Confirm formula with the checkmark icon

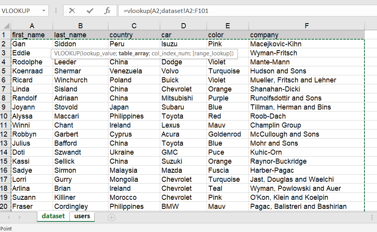pos(90,11)
